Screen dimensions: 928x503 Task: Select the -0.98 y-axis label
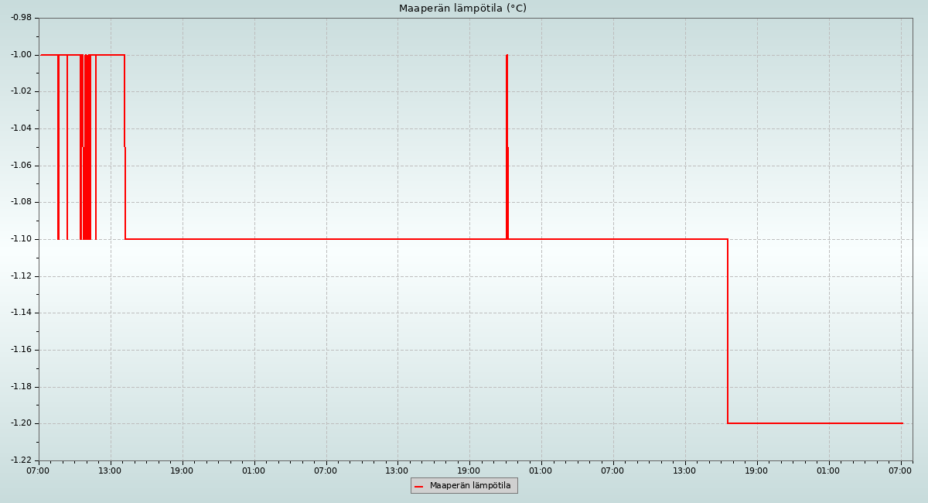point(21,18)
